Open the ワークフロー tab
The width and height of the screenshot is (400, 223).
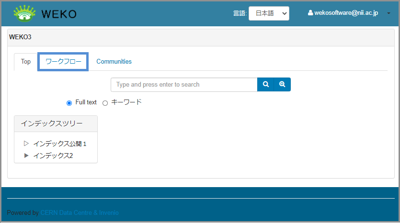point(63,62)
